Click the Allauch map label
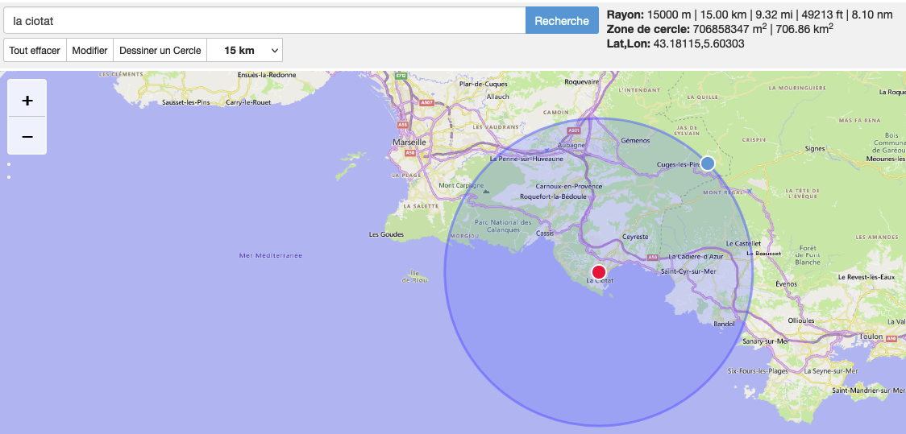This screenshot has width=906, height=434. (x=497, y=97)
